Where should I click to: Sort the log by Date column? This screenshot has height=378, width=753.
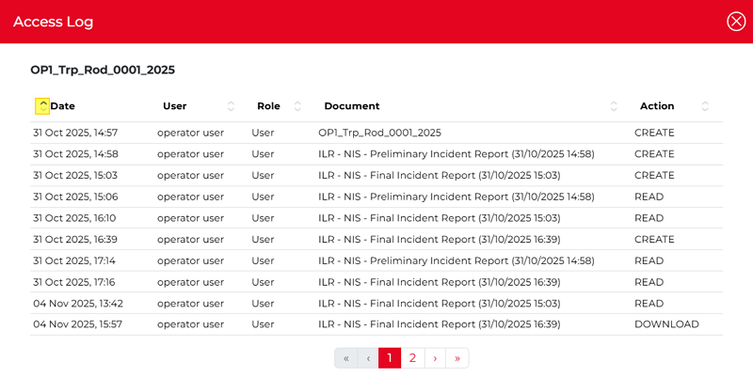pos(42,106)
